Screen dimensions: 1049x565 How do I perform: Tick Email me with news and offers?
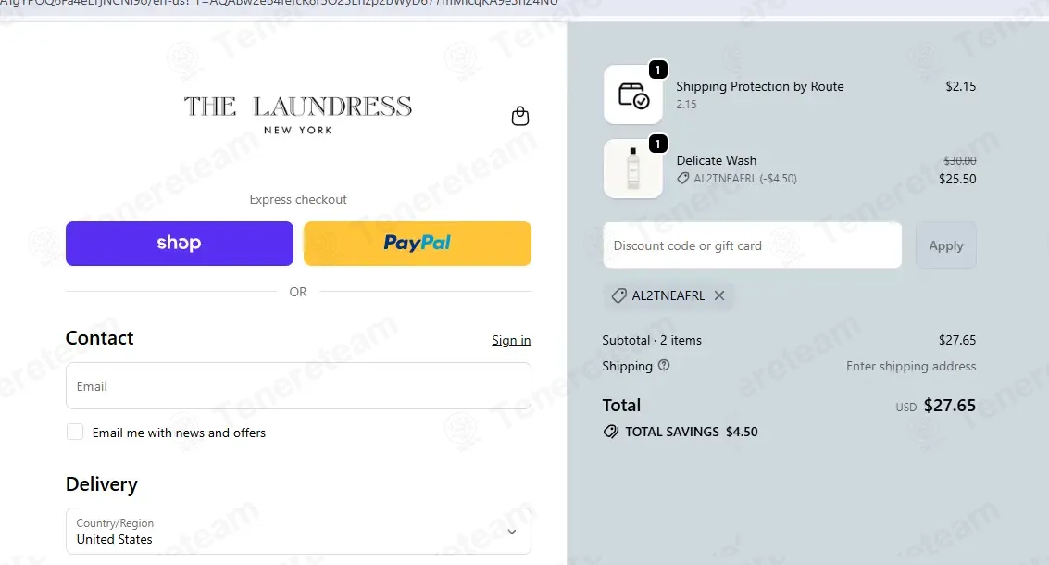point(75,432)
